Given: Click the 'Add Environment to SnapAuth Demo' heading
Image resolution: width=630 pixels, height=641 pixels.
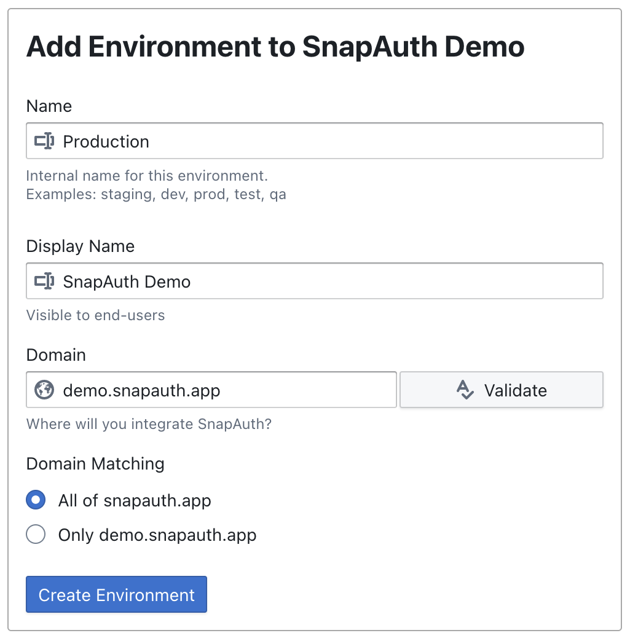Looking at the screenshot, I should [x=275, y=47].
